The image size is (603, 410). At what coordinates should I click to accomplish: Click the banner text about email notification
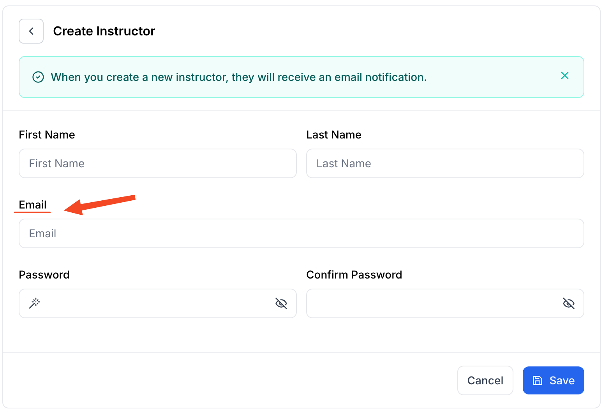[x=239, y=77]
